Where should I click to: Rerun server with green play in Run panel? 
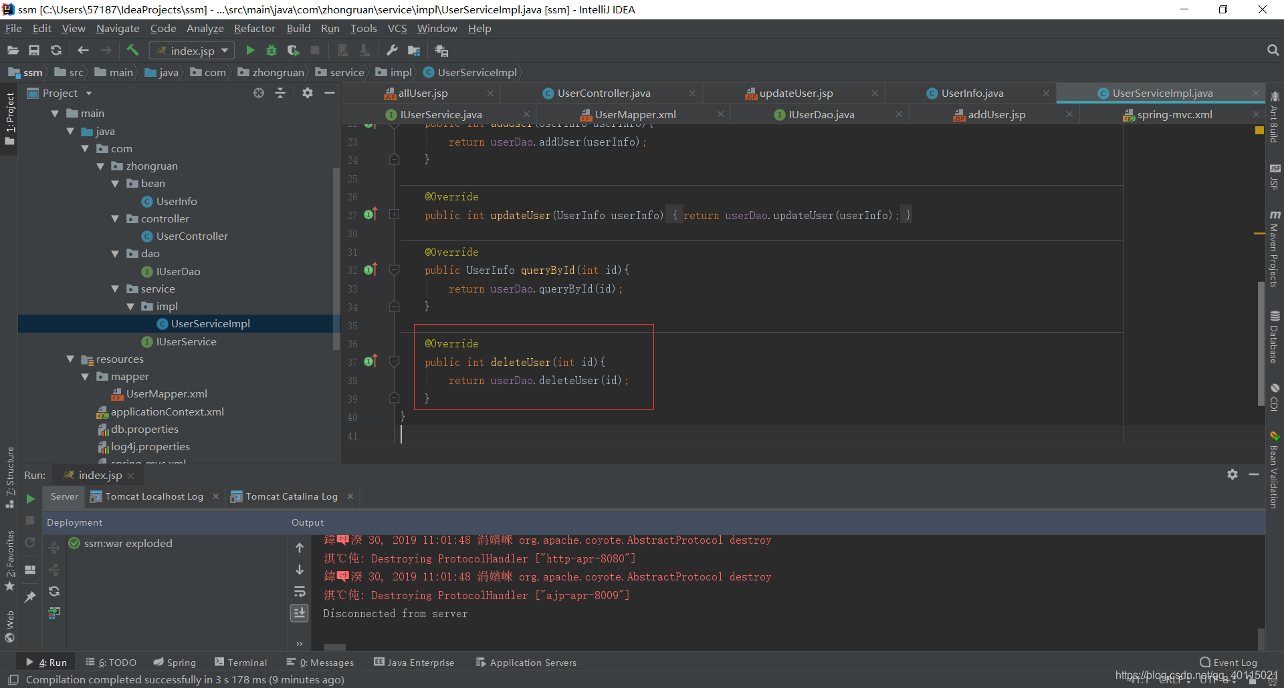(30, 498)
